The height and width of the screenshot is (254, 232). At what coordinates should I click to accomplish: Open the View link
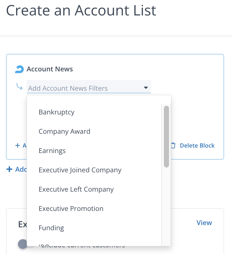click(x=204, y=223)
